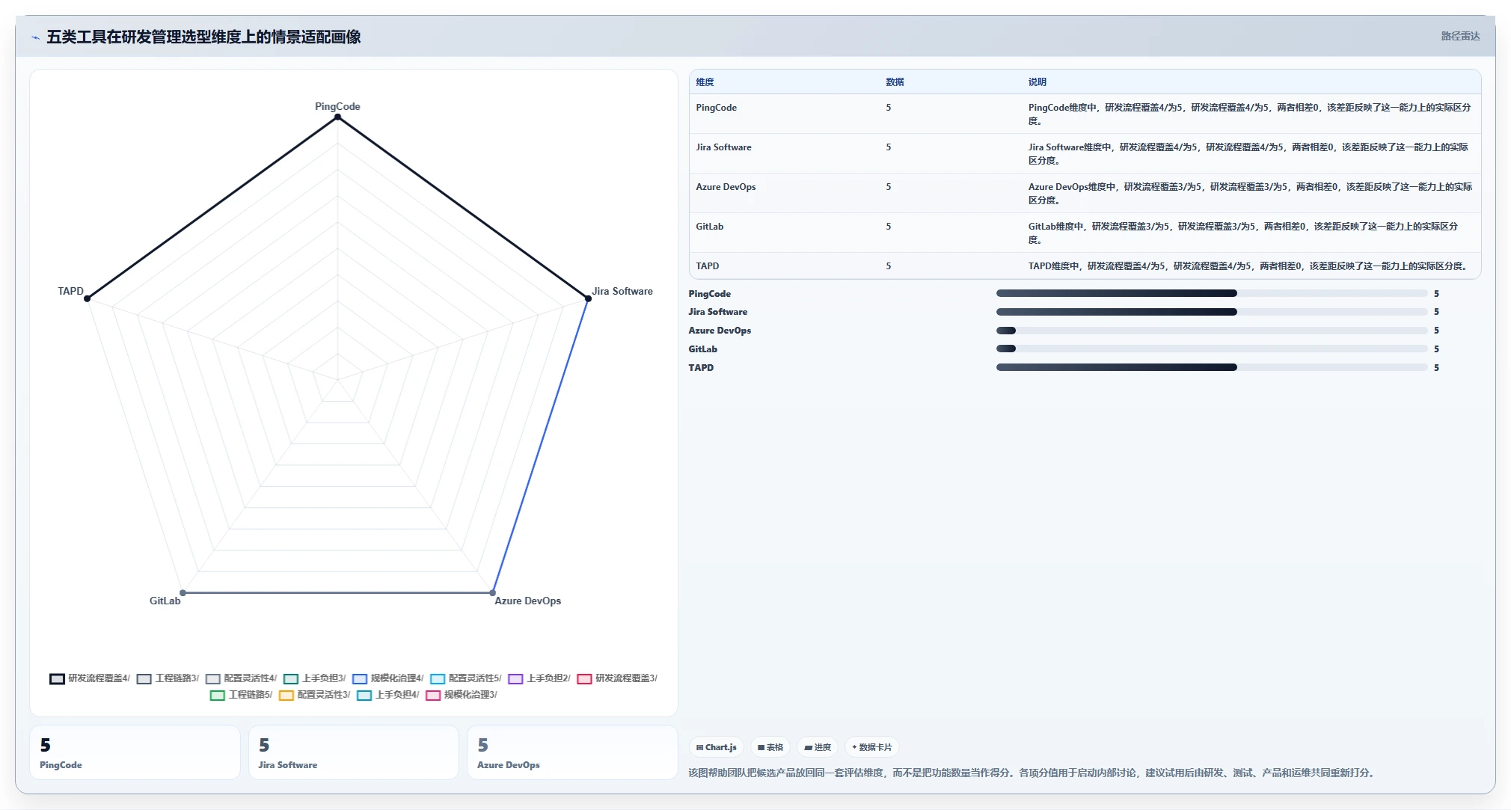The width and height of the screenshot is (1511, 810).
Task: Click the Azure DevOps axis label on the radar
Action: coord(527,601)
